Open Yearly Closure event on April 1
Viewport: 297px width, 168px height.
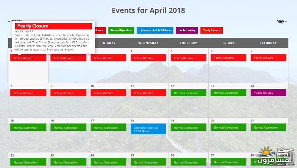point(28,58)
